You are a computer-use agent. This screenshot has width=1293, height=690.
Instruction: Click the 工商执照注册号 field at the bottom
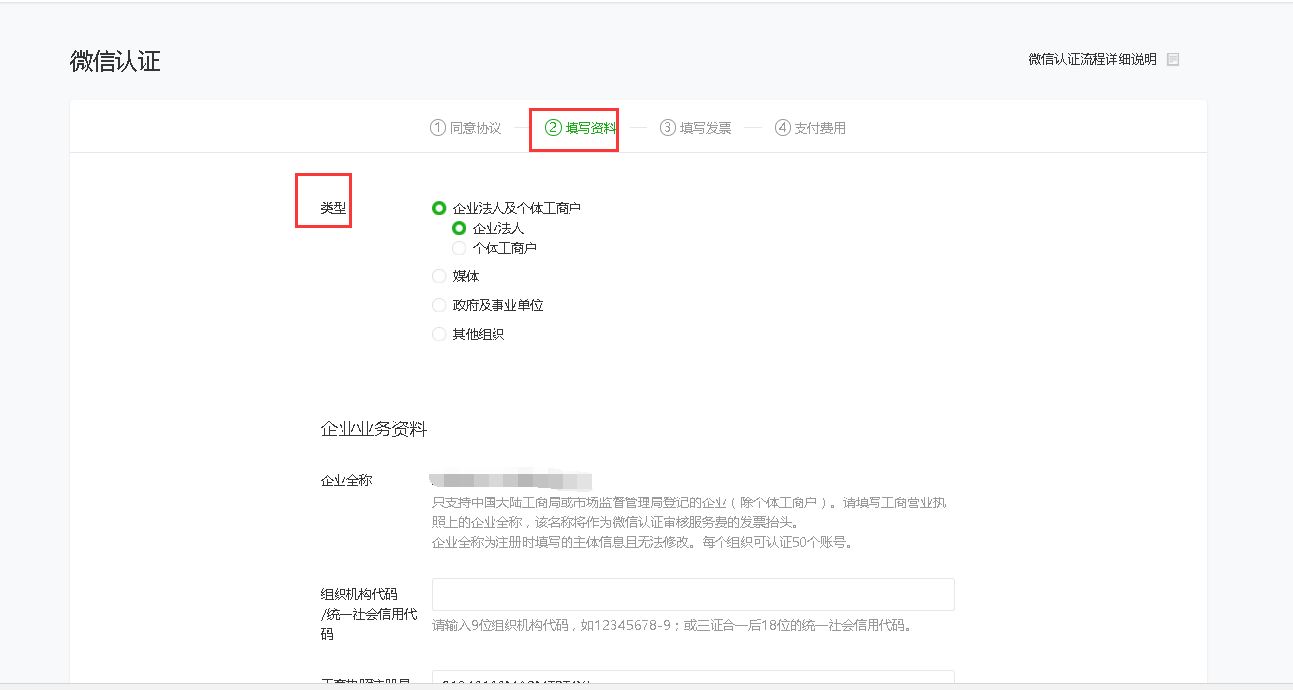(x=693, y=679)
